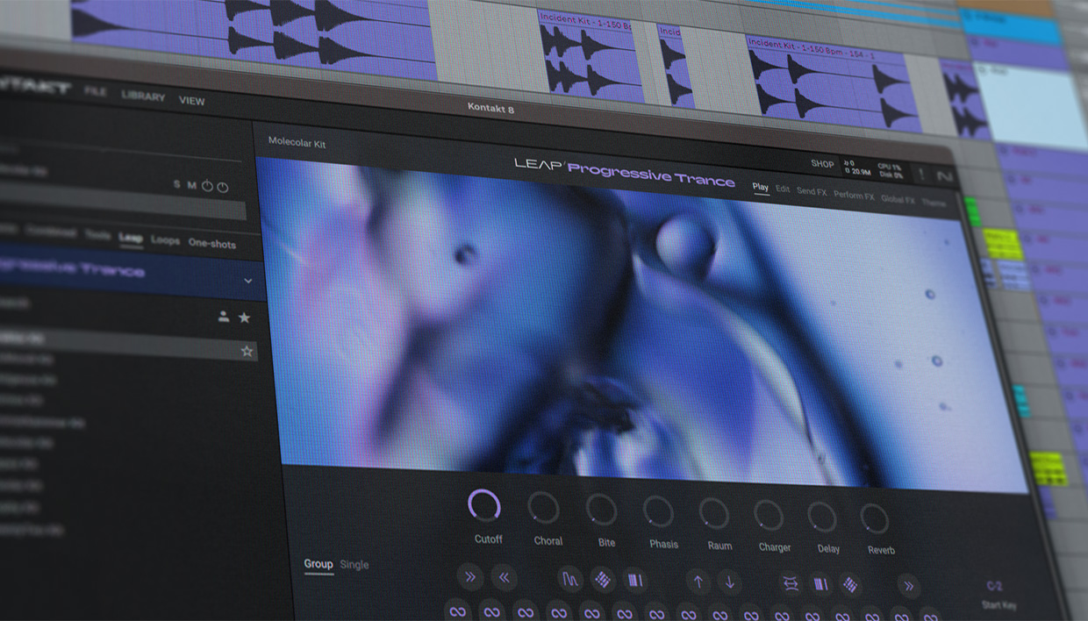The image size is (1088, 621).
Task: Toggle the Mute M button
Action: point(190,185)
